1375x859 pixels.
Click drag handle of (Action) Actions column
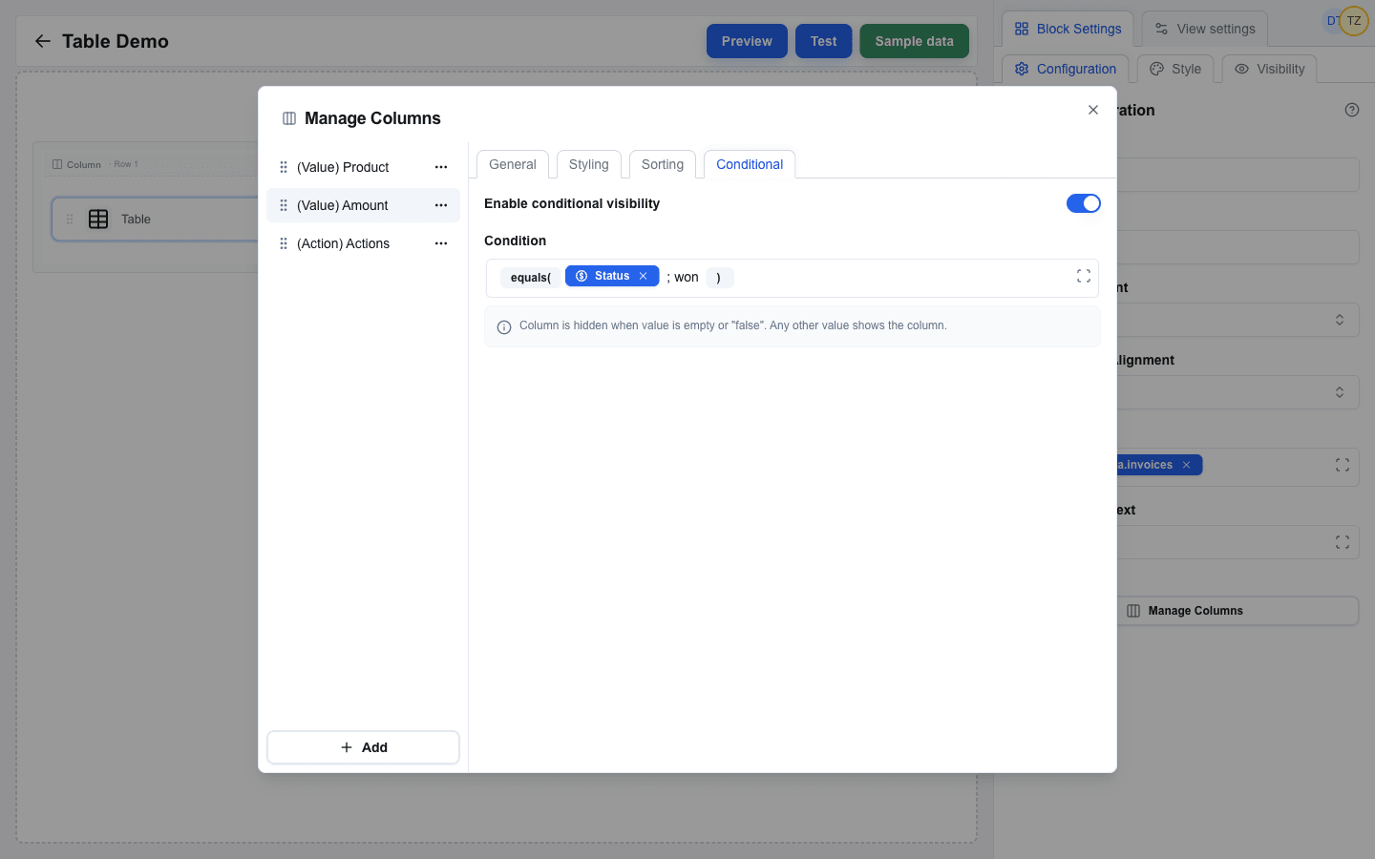point(284,243)
